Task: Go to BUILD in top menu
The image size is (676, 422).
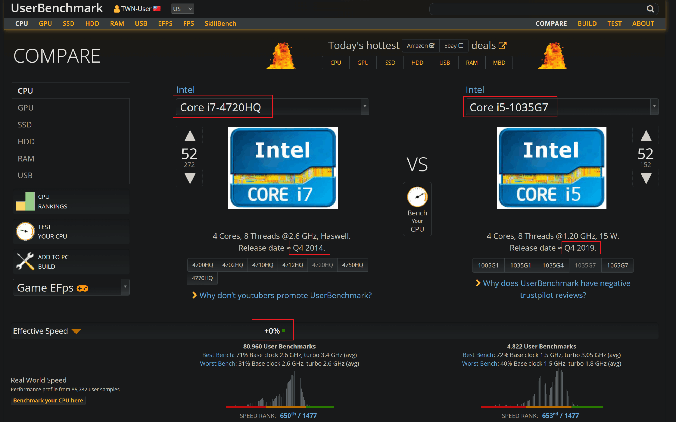Action: (587, 23)
